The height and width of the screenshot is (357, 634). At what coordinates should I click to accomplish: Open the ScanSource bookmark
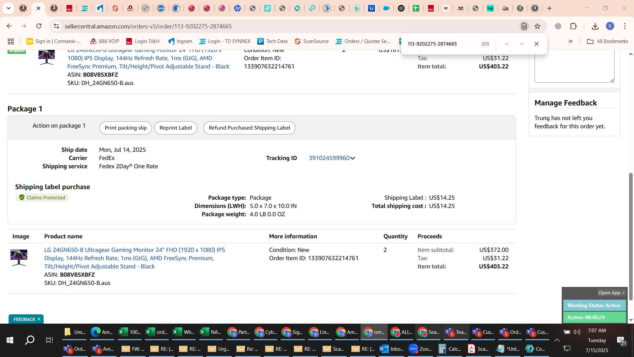tap(312, 41)
